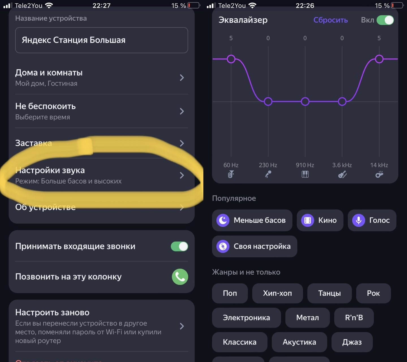The width and height of the screenshot is (407, 362).
Task: Open Настроить заново chevron
Action: point(182,326)
